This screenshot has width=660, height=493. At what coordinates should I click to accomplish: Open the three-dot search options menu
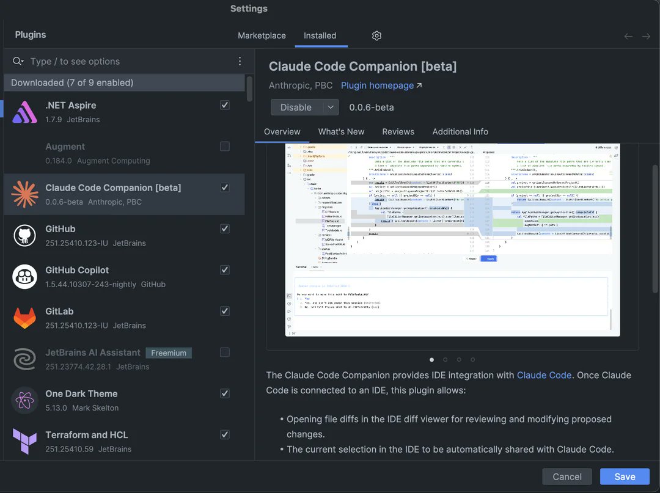pyautogui.click(x=240, y=62)
